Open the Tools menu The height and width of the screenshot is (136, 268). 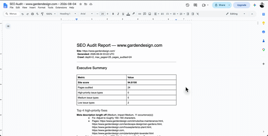coord(51,8)
